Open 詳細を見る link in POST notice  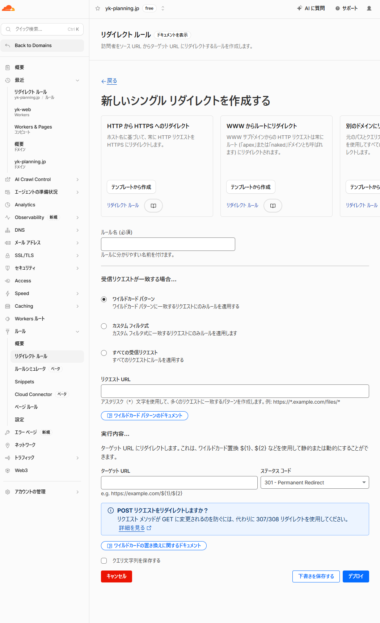coord(135,528)
